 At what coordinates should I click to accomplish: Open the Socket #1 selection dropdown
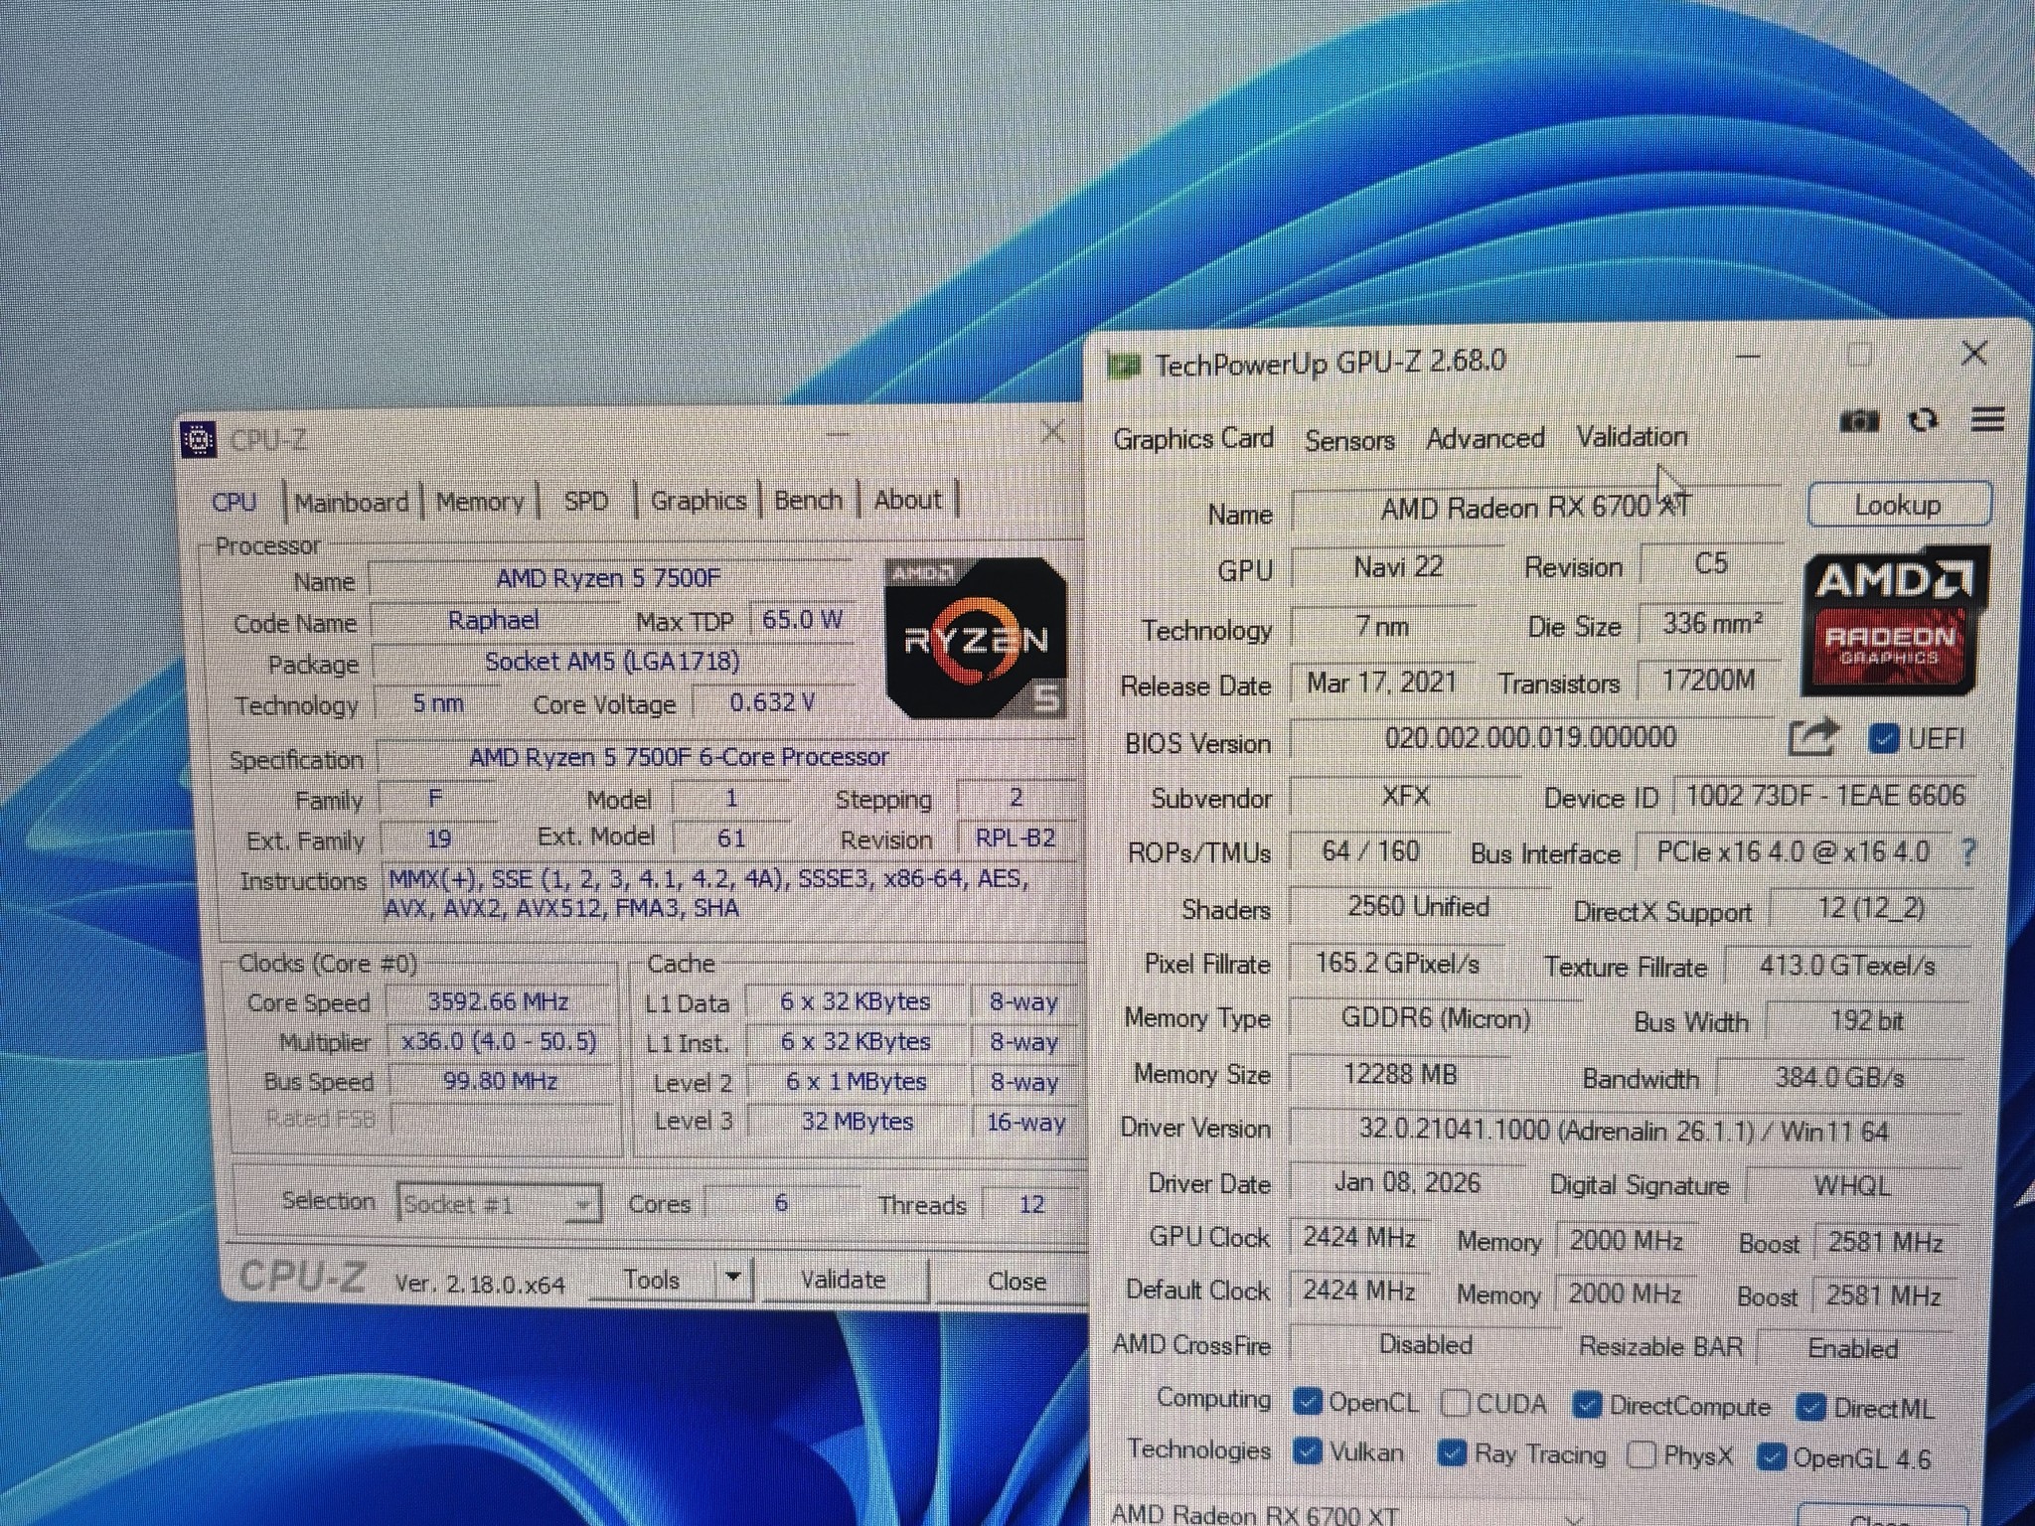point(499,1204)
